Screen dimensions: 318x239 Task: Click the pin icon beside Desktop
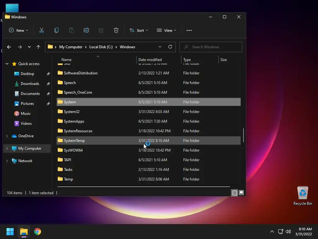(48, 74)
